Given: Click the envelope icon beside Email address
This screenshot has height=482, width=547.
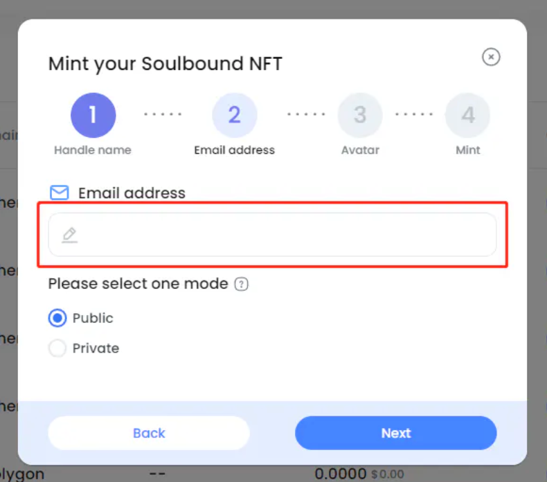Looking at the screenshot, I should [x=60, y=193].
